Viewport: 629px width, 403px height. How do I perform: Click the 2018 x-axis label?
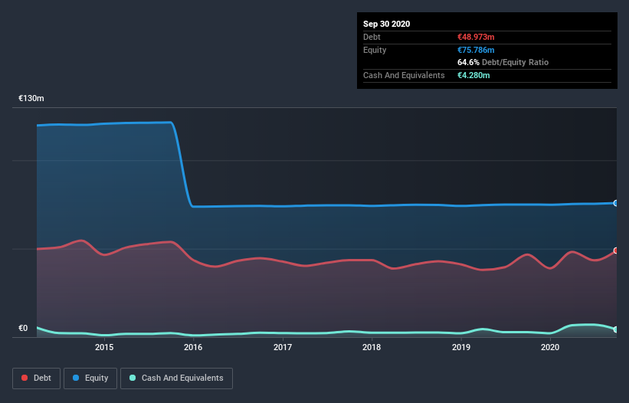point(372,347)
